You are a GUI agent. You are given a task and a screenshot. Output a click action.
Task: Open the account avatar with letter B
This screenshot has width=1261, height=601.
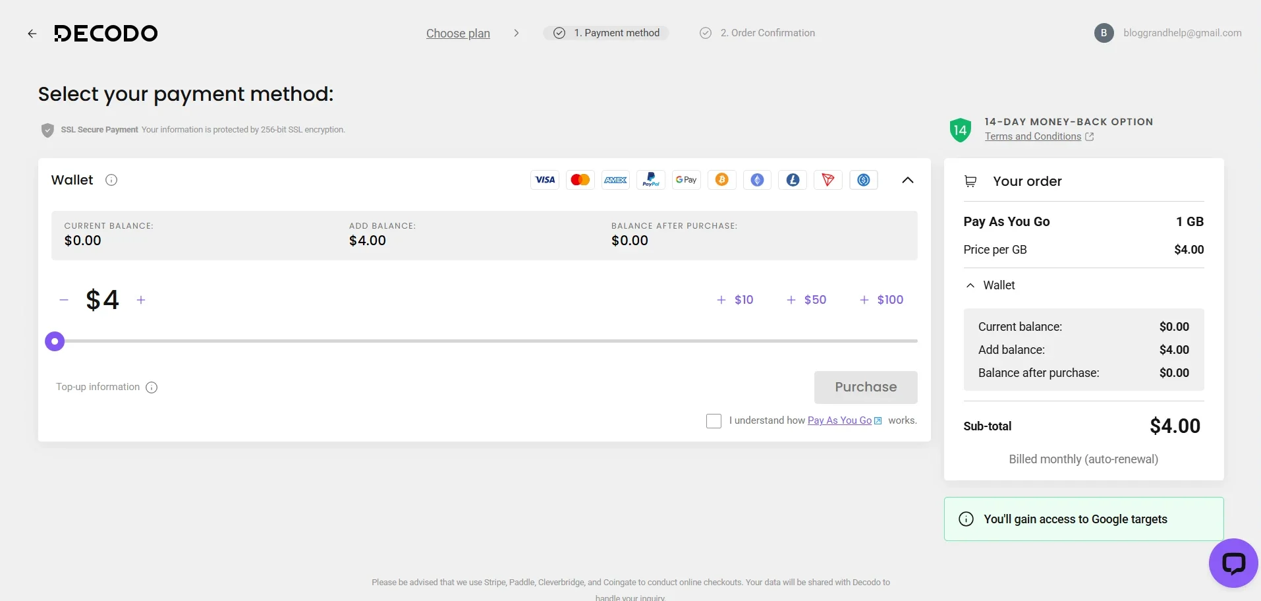point(1104,33)
